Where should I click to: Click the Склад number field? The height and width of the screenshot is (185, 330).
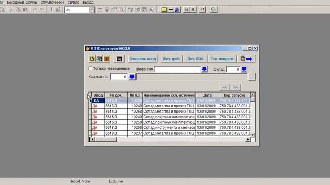(234, 69)
